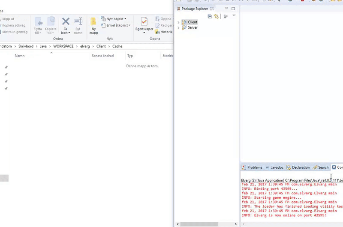Minimize the Package Explorer view
Screen dimensions: 343x227
coord(226,8)
